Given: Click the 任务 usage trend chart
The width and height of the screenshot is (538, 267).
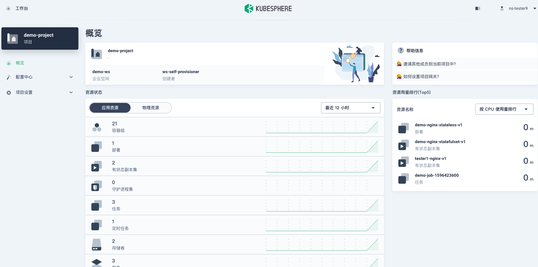Looking at the screenshot, I should coord(322,205).
